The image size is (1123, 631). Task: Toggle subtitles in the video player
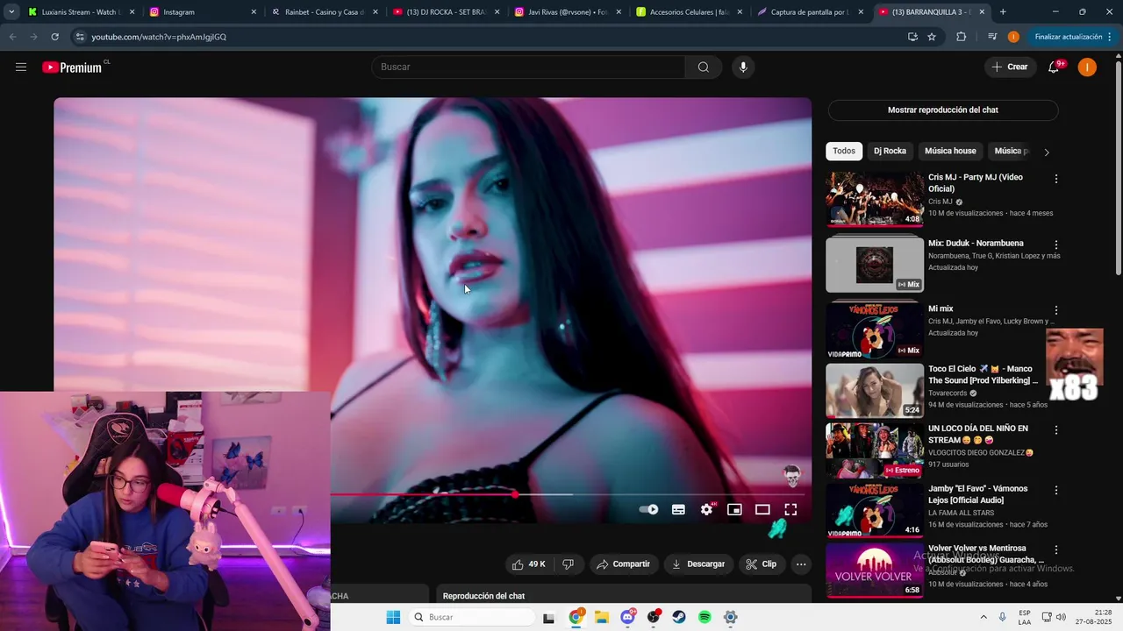(x=678, y=509)
